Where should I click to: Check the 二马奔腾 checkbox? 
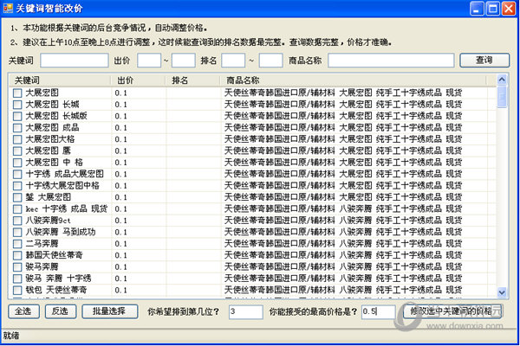point(17,244)
